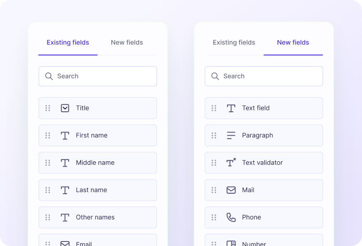Switch to New fields tab in left panel
The image size is (362, 246).
tap(127, 43)
